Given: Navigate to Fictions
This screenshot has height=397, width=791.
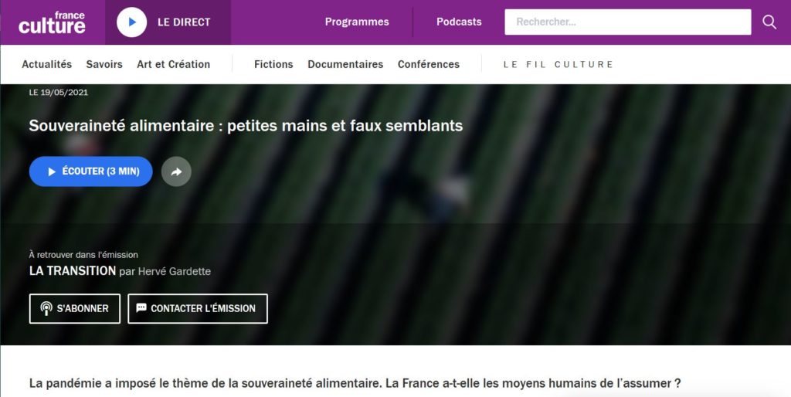Looking at the screenshot, I should point(273,64).
